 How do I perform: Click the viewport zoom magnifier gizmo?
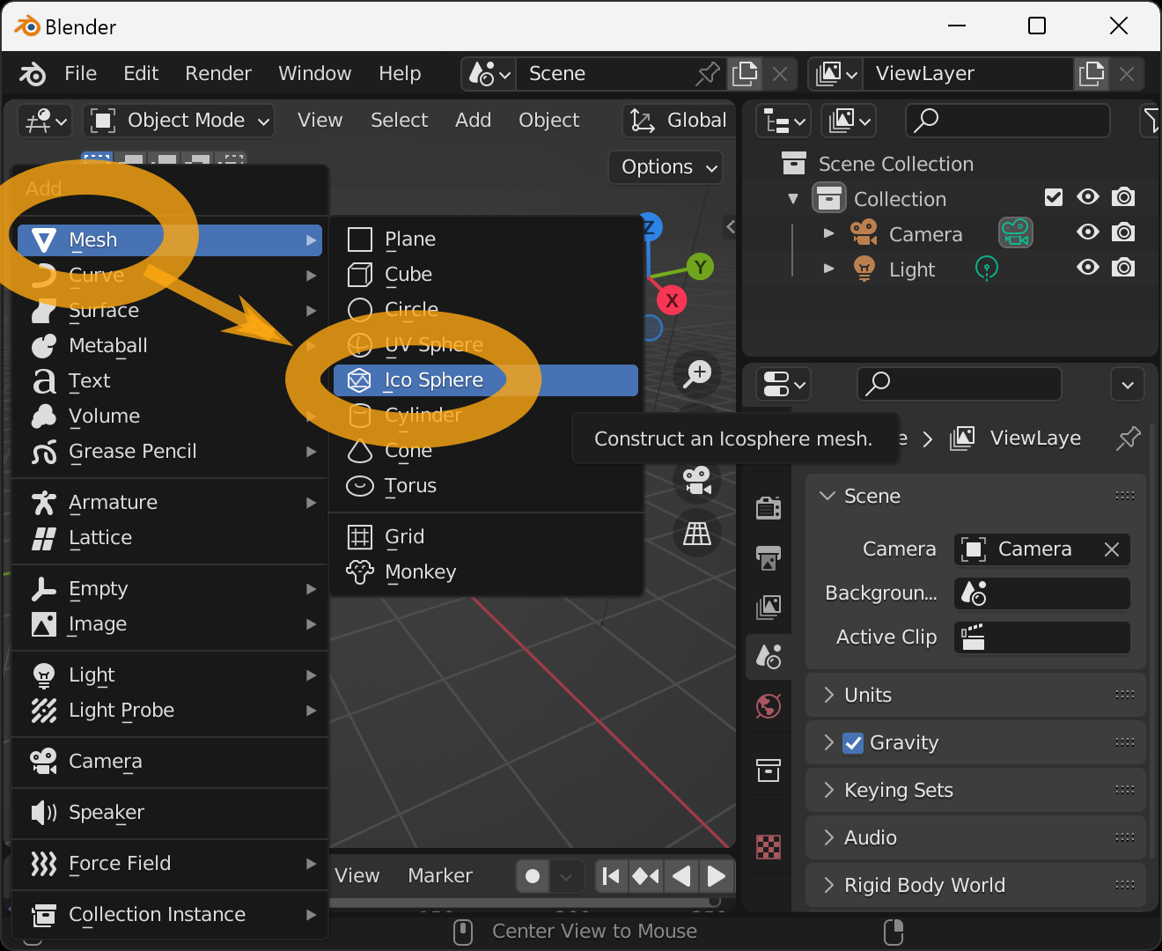click(x=697, y=373)
